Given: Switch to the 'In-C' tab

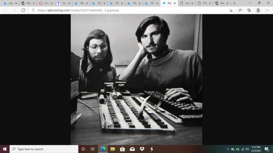Looking at the screenshot, I should point(46,3).
